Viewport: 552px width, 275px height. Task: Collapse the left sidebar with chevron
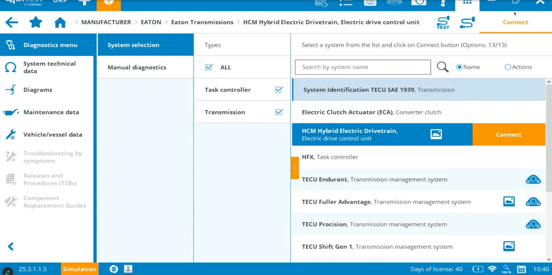(11, 246)
